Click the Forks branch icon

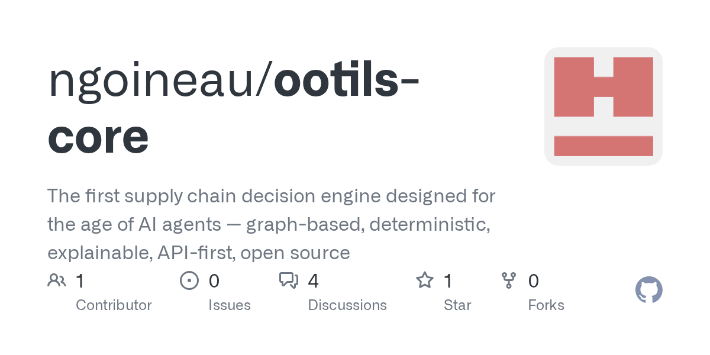point(509,280)
